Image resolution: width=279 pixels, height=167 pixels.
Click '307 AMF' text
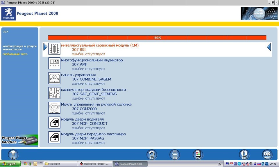coord(80,64)
